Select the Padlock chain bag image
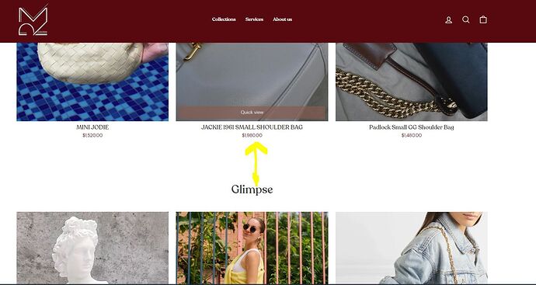 (x=412, y=82)
